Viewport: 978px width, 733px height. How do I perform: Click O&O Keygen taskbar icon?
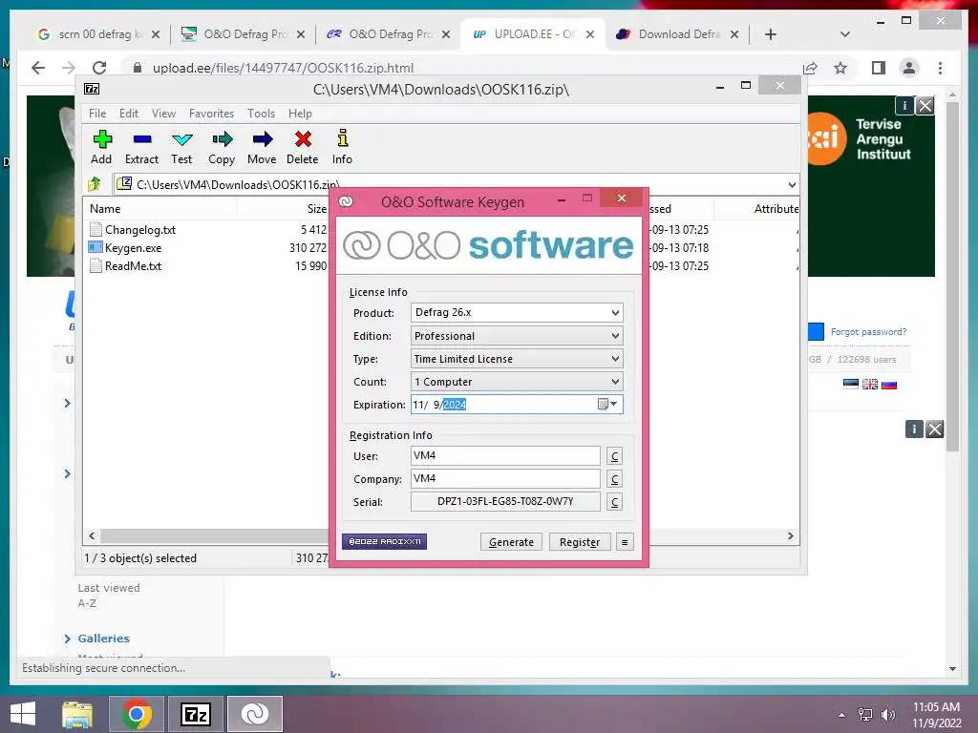[255, 714]
